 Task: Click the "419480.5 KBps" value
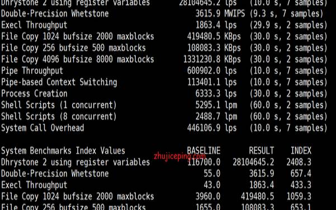214,37
